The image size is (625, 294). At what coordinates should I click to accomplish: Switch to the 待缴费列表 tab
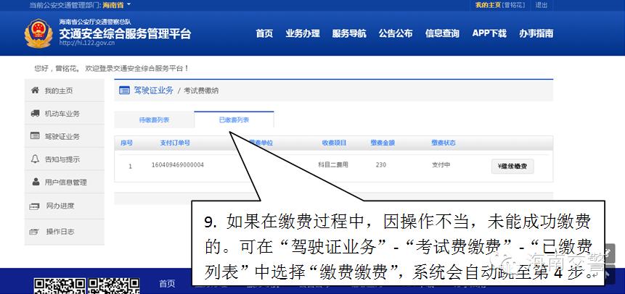point(155,119)
